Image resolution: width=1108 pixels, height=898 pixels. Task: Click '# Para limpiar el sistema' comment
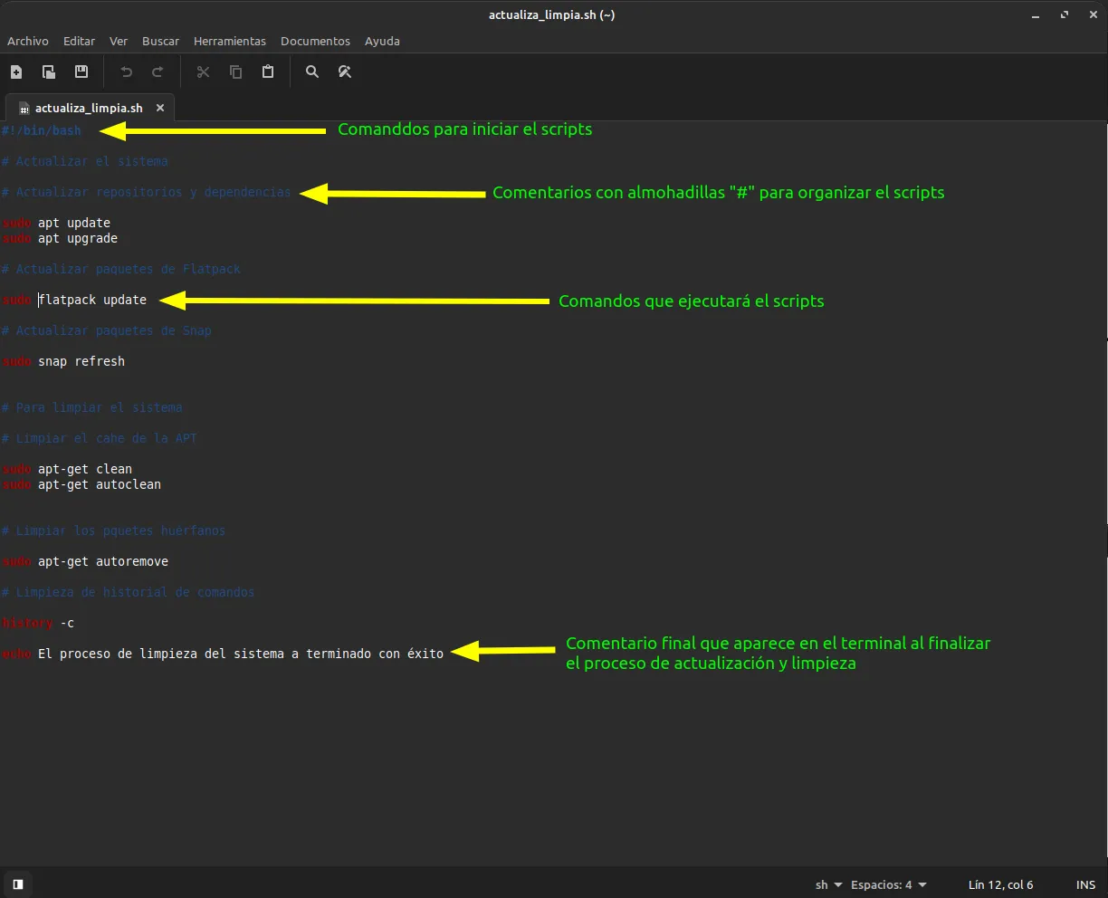click(92, 407)
